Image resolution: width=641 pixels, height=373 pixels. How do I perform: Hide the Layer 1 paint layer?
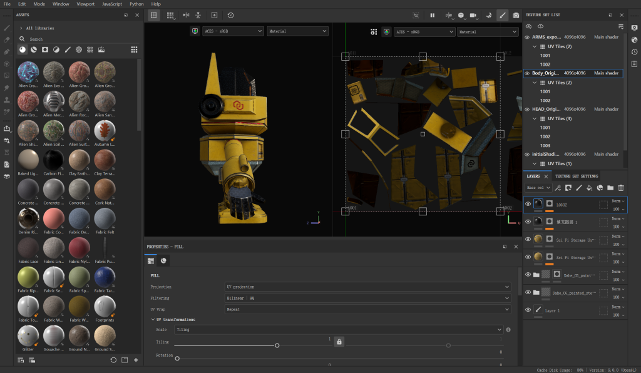(528, 310)
